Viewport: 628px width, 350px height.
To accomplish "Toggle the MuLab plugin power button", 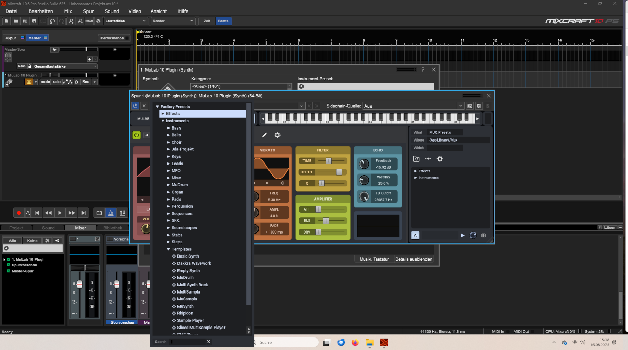I will tap(135, 106).
